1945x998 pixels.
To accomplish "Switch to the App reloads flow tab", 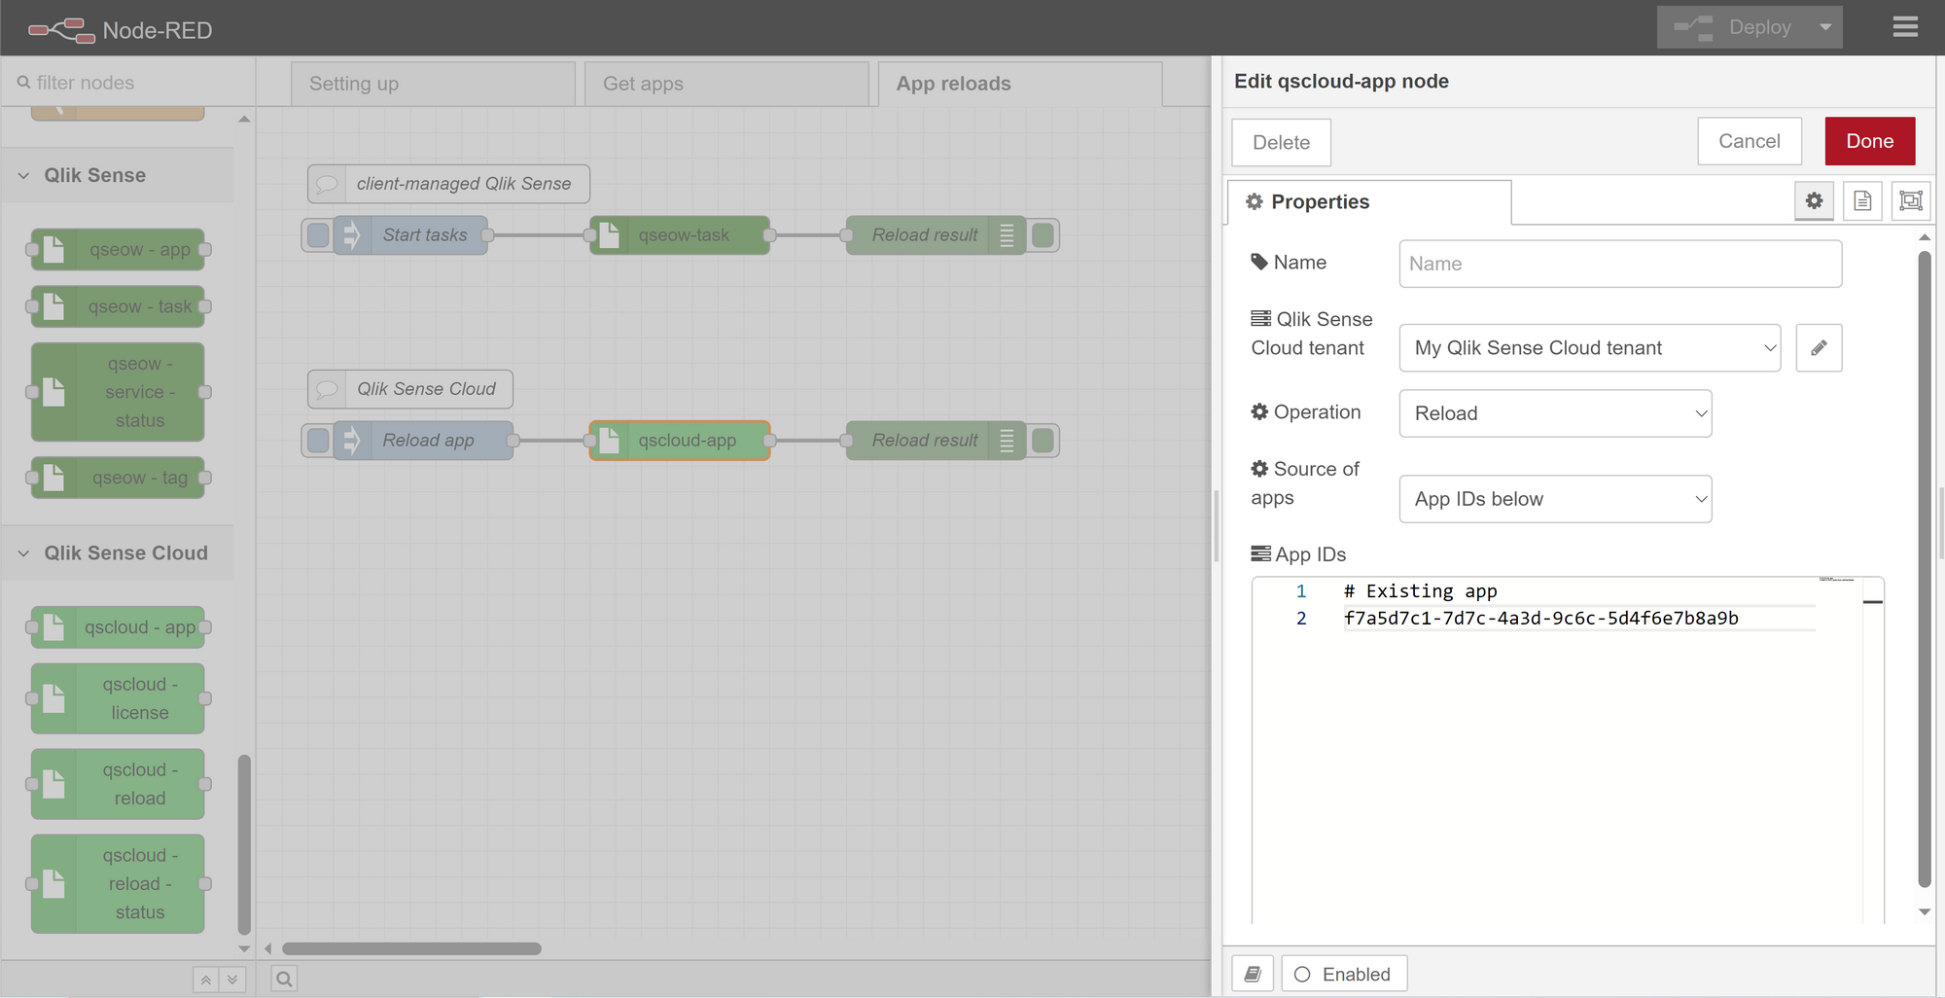I will [x=1020, y=84].
